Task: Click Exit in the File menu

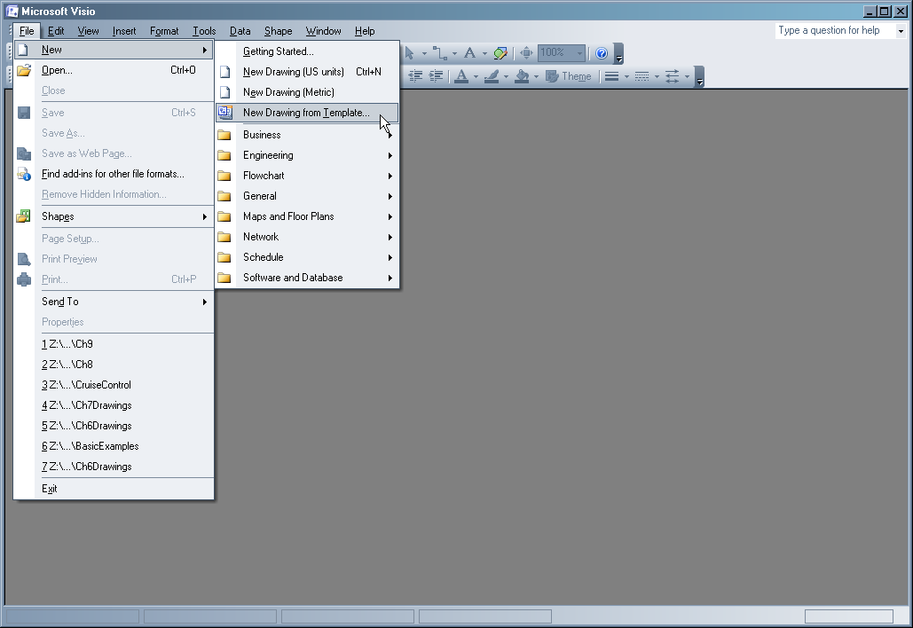Action: click(x=50, y=489)
